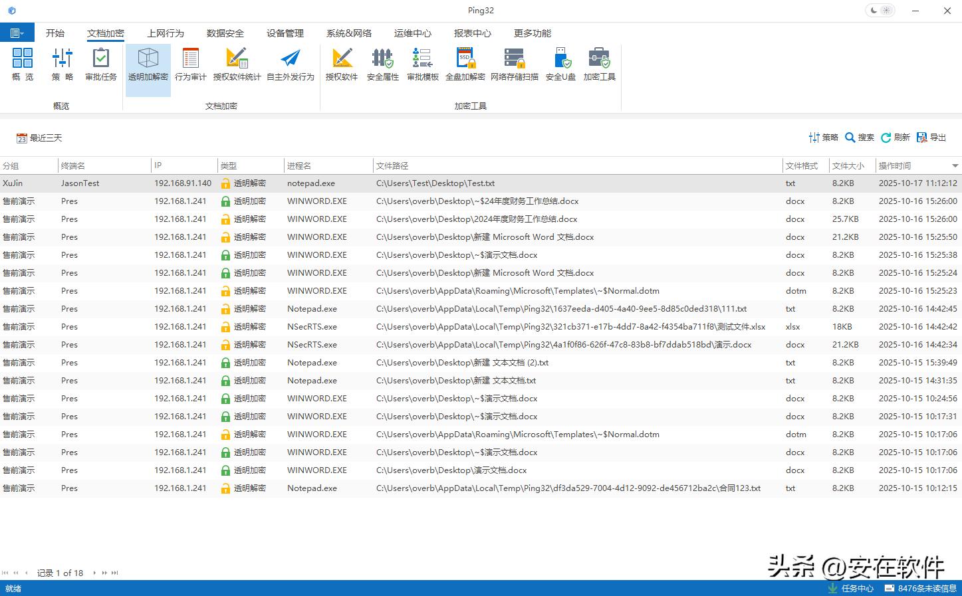Toggle the dark/light theme switch
The width and height of the screenshot is (962, 596).
880,11
